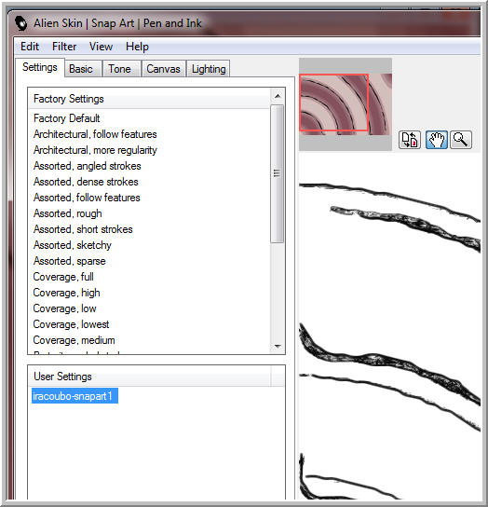
Task: Select the Factory Default preset
Action: (66, 118)
